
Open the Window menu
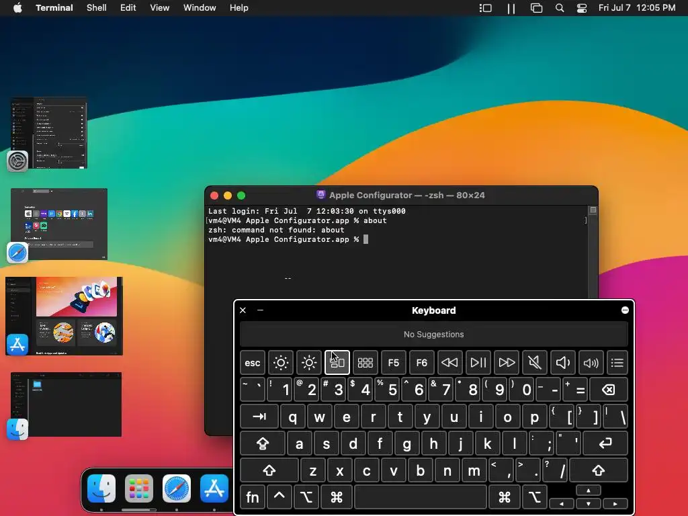click(200, 8)
